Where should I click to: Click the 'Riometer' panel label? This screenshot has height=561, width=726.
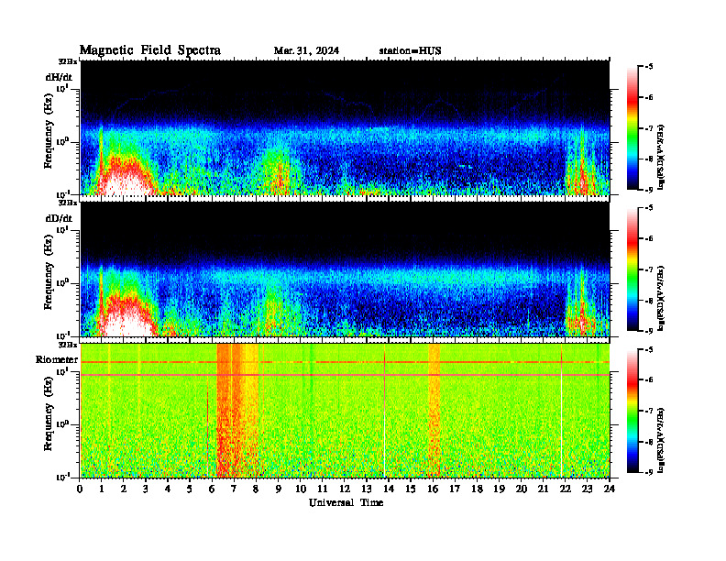[x=57, y=359]
